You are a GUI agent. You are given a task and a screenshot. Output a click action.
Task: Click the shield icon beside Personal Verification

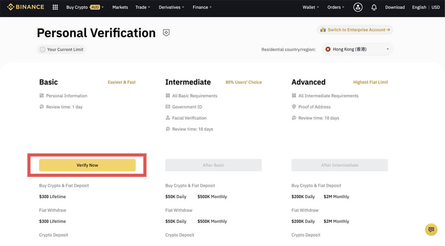[x=166, y=33]
